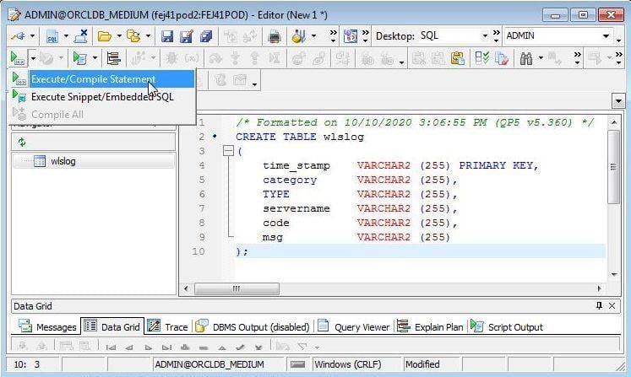The image size is (631, 377).
Task: Click "PRIMARY KEY," in the editor
Action: 498,165
